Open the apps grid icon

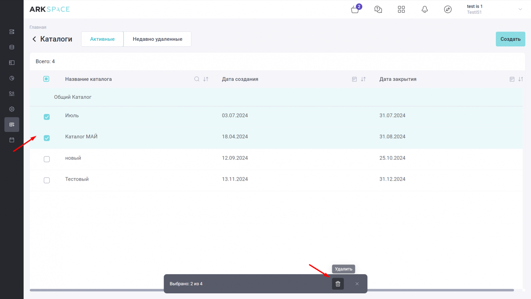pyautogui.click(x=401, y=10)
